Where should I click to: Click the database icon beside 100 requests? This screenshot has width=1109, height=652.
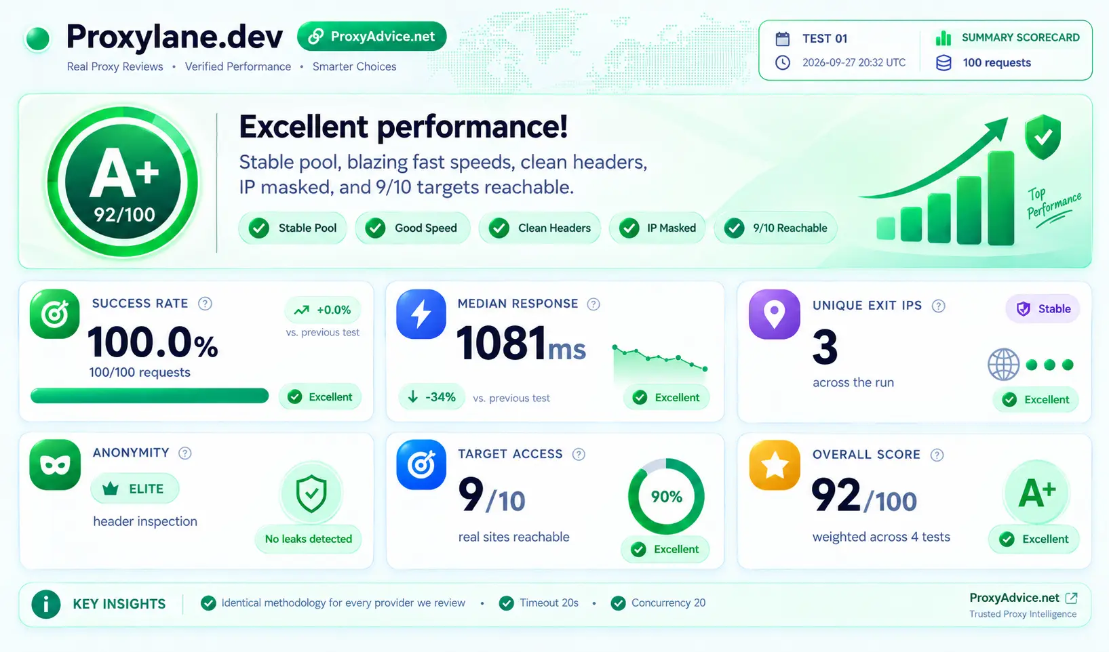[x=943, y=63]
